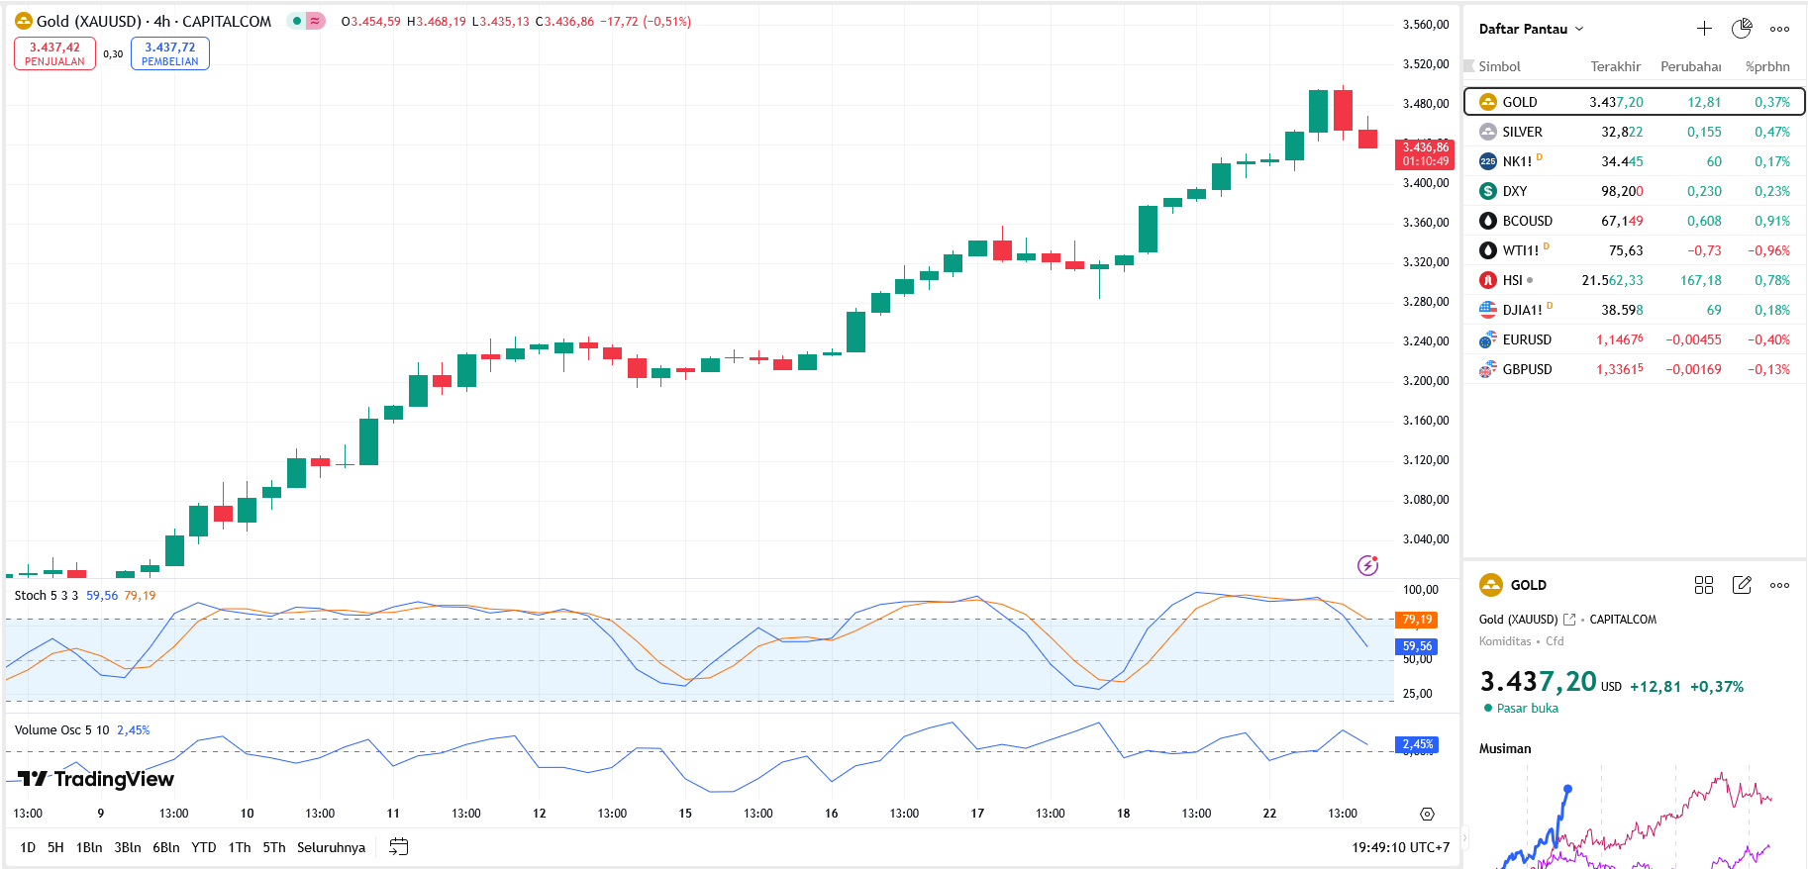The width and height of the screenshot is (1808, 869).
Task: Toggle the pink approximate-data indicator
Action: click(x=315, y=21)
